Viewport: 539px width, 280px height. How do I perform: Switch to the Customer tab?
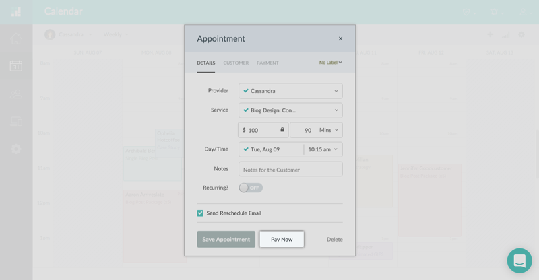[x=236, y=63]
